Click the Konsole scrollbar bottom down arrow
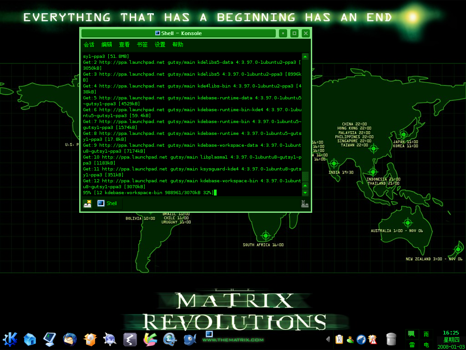The image size is (466, 350). (305, 193)
